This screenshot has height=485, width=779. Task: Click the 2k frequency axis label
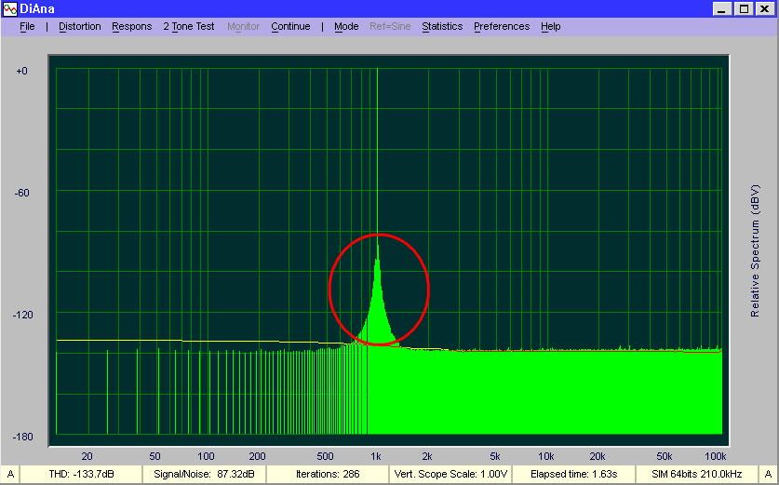[427, 456]
